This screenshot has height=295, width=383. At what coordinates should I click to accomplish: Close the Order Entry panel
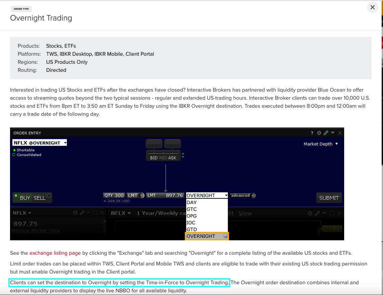click(x=340, y=133)
